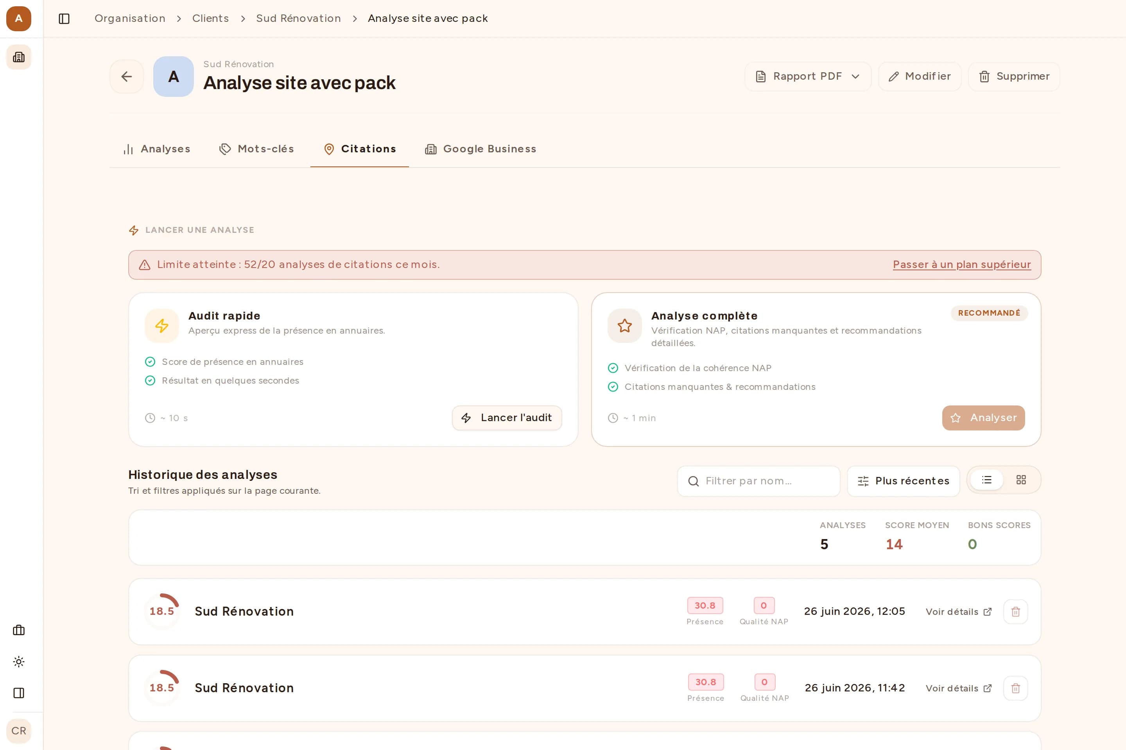This screenshot has width=1126, height=750.
Task: Click the 0 Qualité NAP badge of 12:05 row
Action: coord(764,605)
